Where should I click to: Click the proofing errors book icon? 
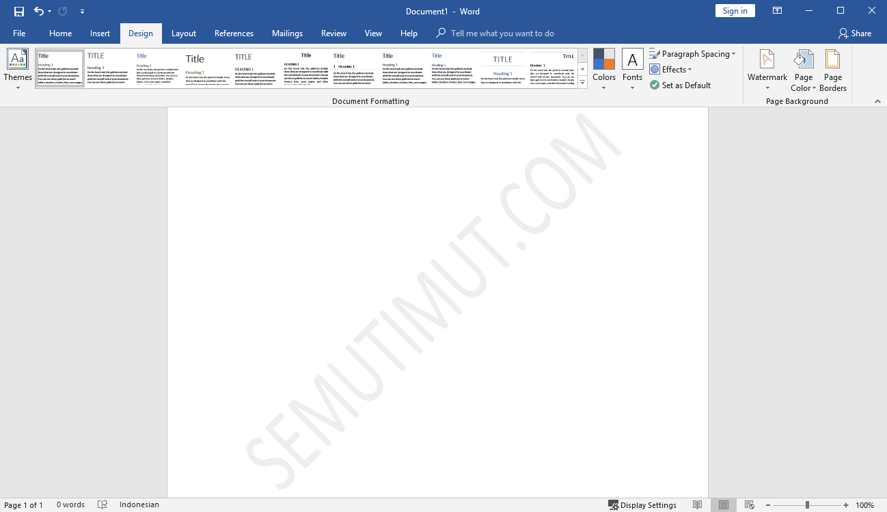coord(103,505)
